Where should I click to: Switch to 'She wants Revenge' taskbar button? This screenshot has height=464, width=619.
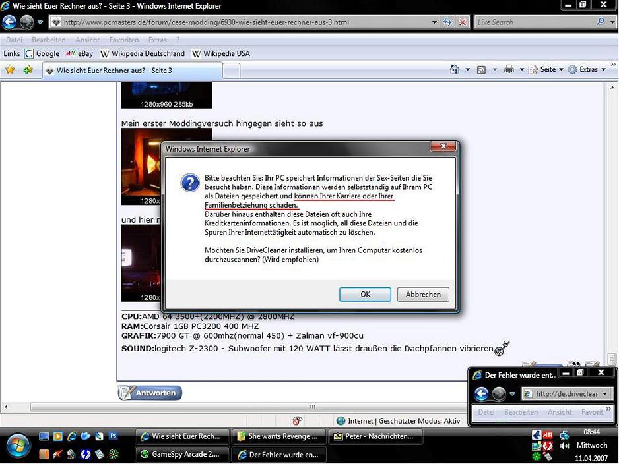point(278,436)
